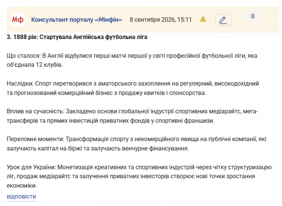The width and height of the screenshot is (282, 206).
Task: Click the date 8 сентября 2026, 15:11
Action: coord(161,20)
